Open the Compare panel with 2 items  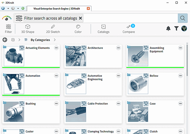(x=129, y=29)
